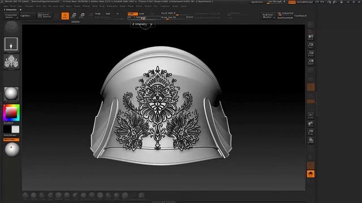Toggle the Rgb button

click(108, 14)
